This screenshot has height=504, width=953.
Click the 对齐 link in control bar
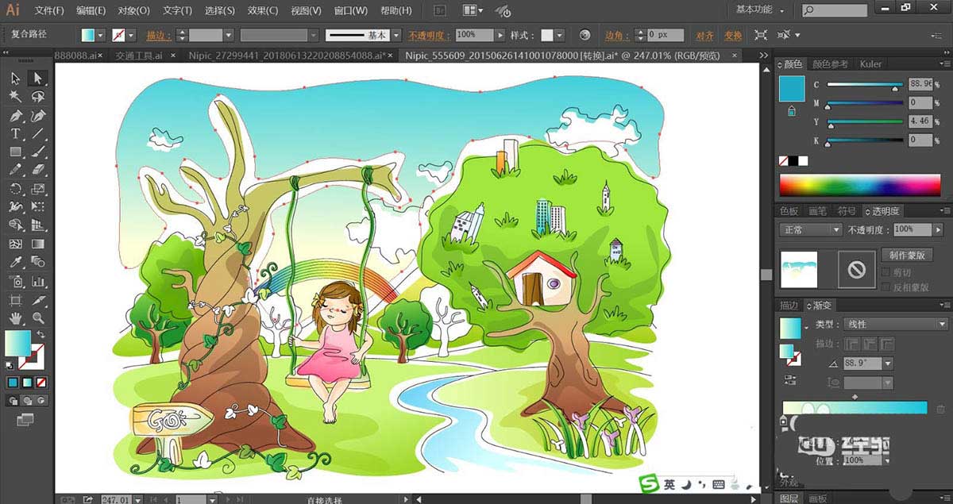pyautogui.click(x=704, y=35)
